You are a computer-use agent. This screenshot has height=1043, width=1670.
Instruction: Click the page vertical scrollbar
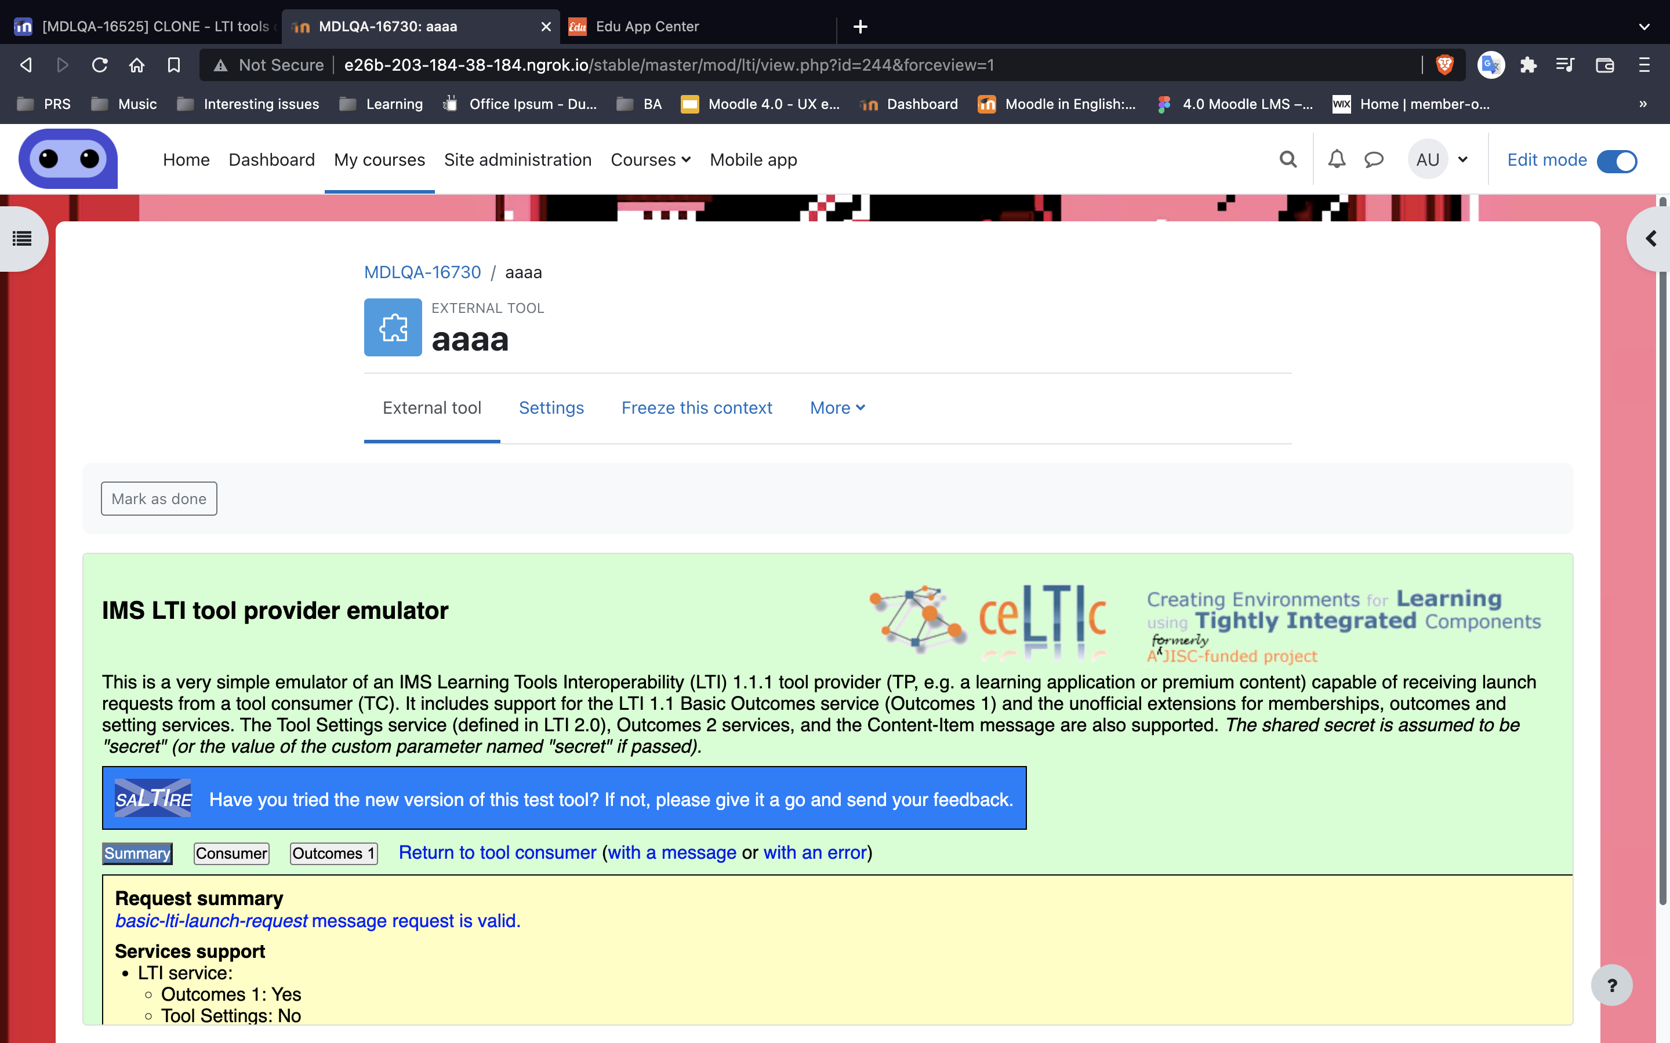pos(1662,552)
